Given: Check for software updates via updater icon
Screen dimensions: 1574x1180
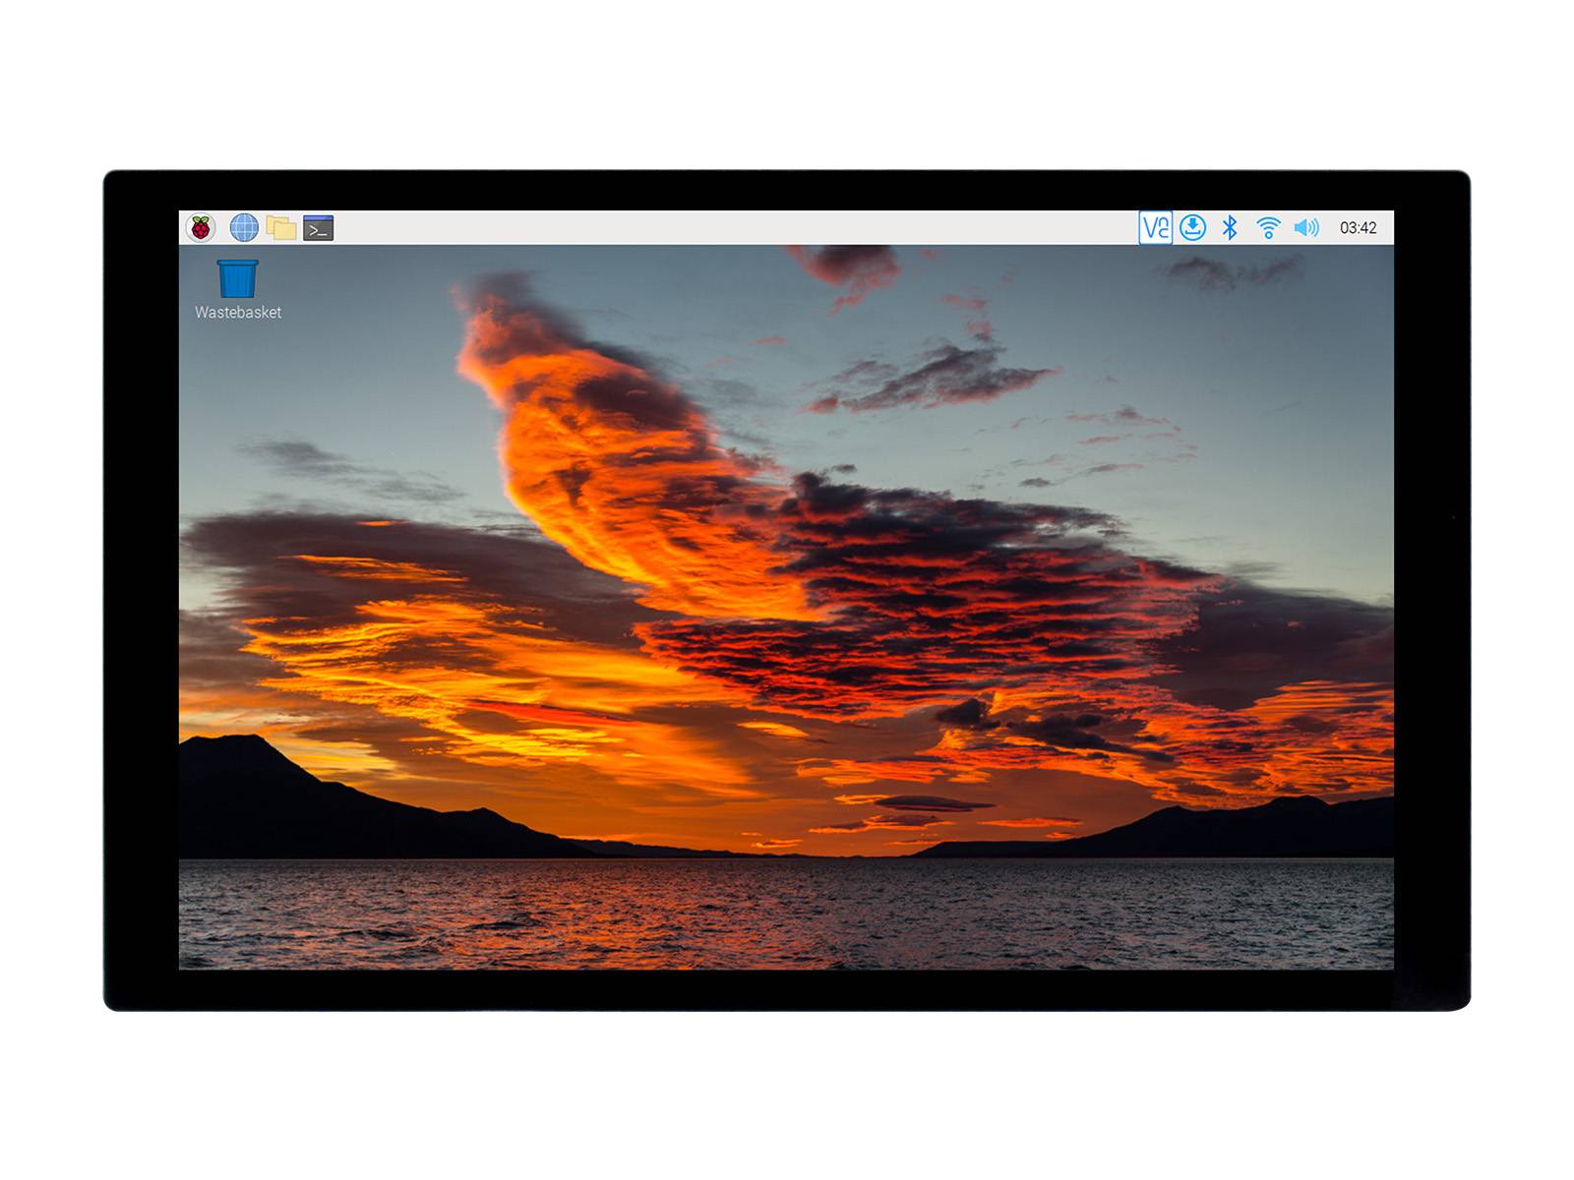Looking at the screenshot, I should point(1193,226).
